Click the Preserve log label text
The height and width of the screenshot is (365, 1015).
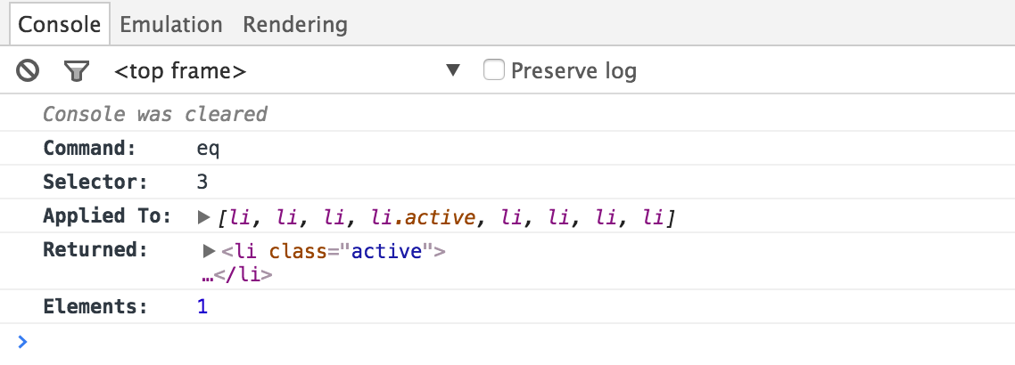[x=574, y=71]
